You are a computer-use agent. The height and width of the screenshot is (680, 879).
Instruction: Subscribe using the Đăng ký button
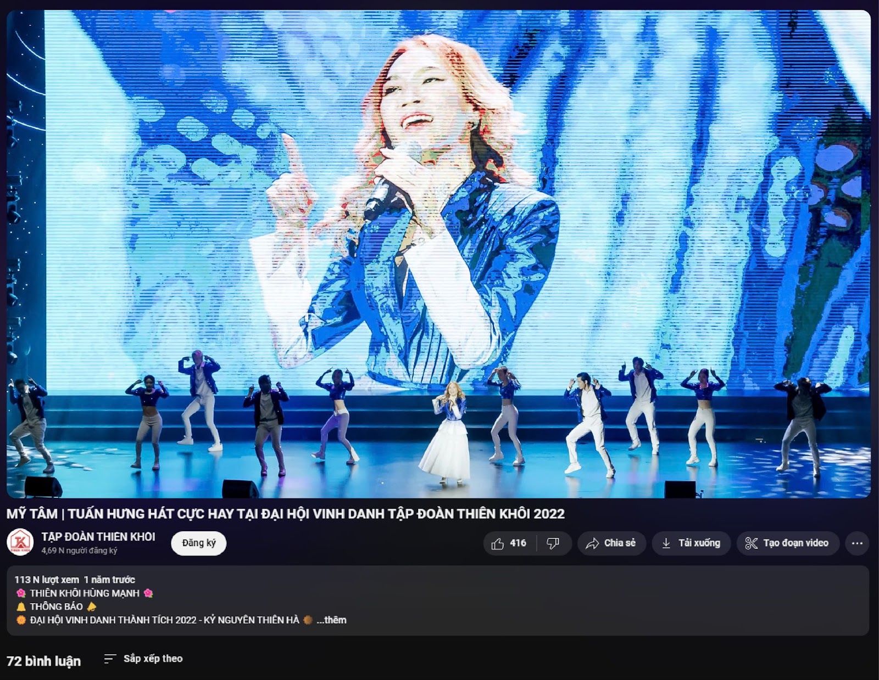click(199, 543)
